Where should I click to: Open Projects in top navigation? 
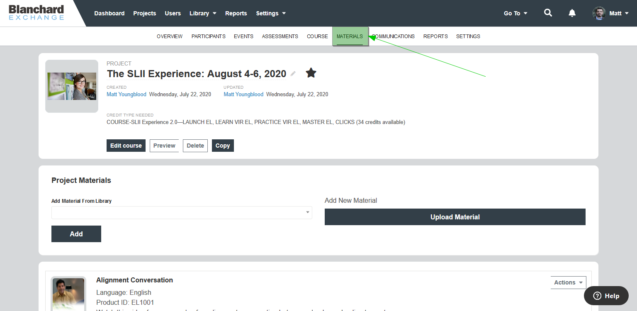click(145, 13)
